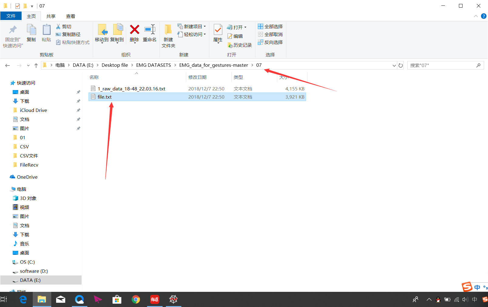Select all items in the folder

tap(270, 26)
